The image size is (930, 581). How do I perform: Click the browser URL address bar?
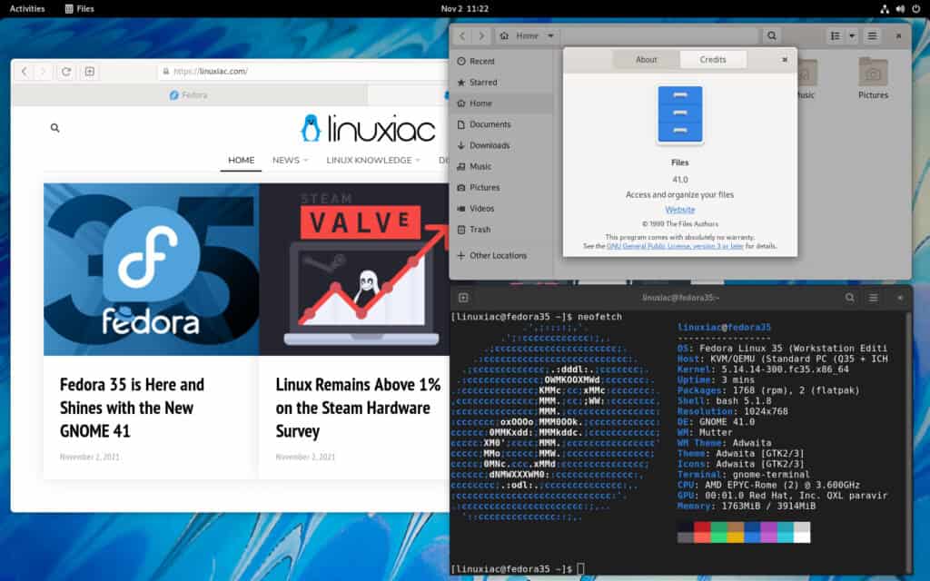coord(304,71)
